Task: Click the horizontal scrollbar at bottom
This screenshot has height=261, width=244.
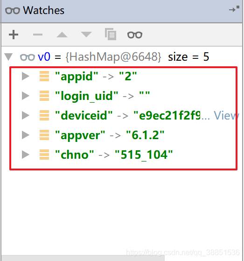Action: 83,258
